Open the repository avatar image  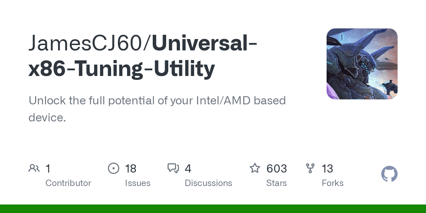click(362, 64)
